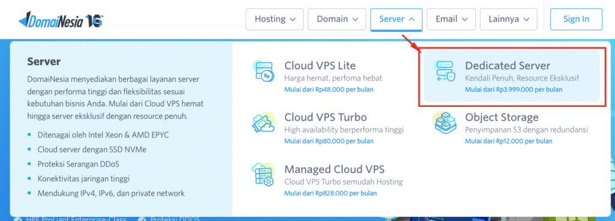This screenshot has width=615, height=221.
Task: Click the Cloud VPS Turbo cloud icon
Action: pyautogui.click(x=264, y=123)
